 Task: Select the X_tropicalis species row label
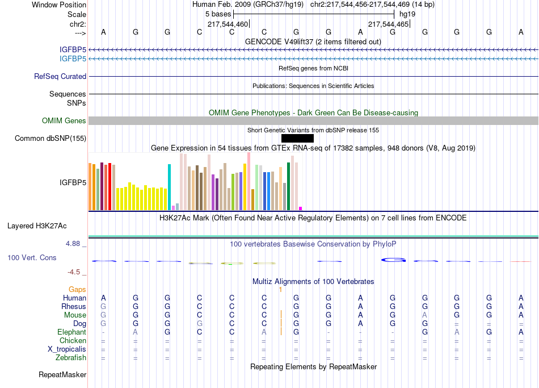tap(67, 349)
